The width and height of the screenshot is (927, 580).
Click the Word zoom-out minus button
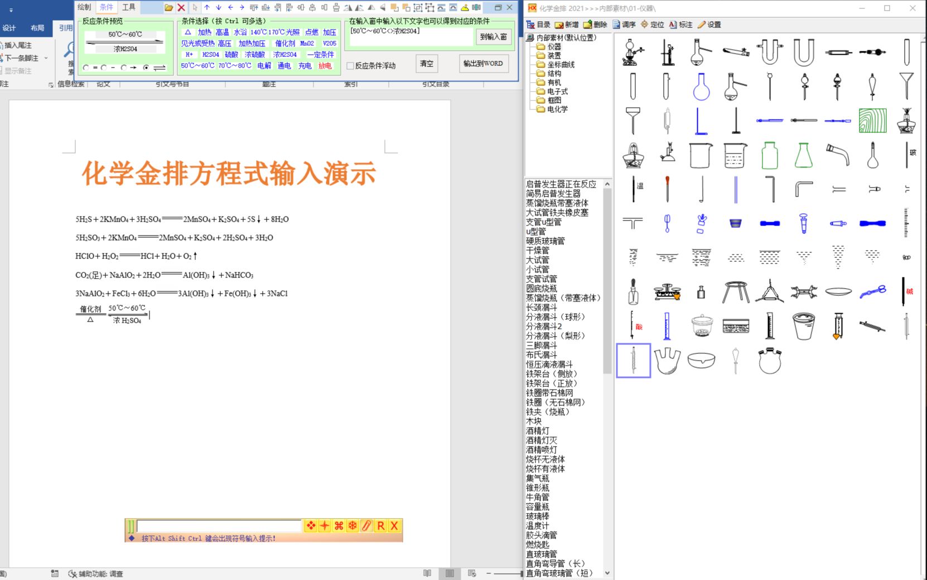(489, 573)
